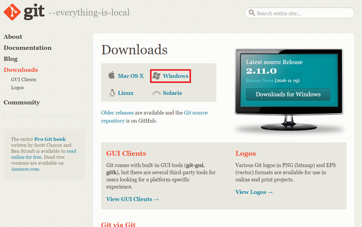Select GUI Clients under Downloads
This screenshot has width=362, height=227.
24,79
